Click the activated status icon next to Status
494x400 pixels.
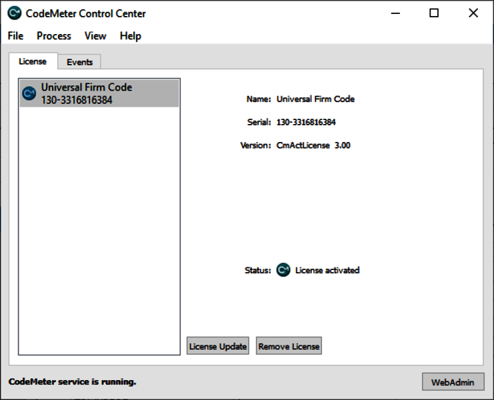pyautogui.click(x=283, y=270)
